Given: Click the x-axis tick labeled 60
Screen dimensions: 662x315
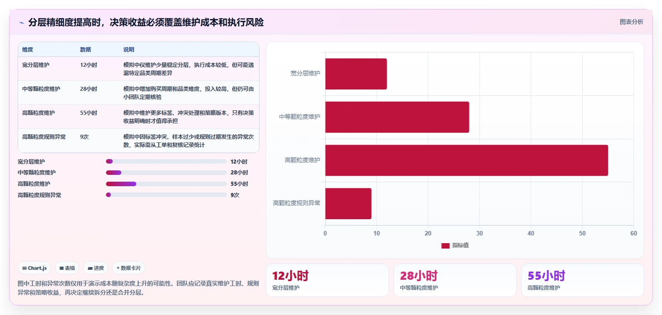Looking at the screenshot, I should (633, 234).
